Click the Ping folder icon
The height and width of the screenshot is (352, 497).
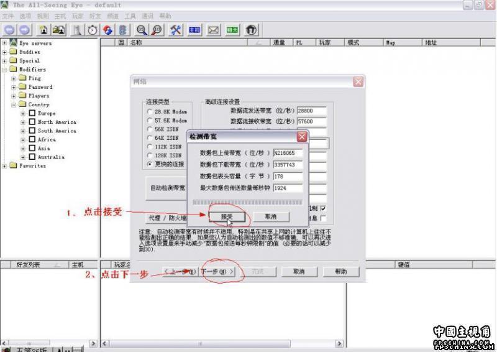pyautogui.click(x=22, y=78)
